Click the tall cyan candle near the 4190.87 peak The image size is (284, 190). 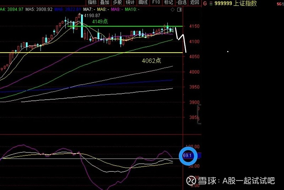point(82,26)
